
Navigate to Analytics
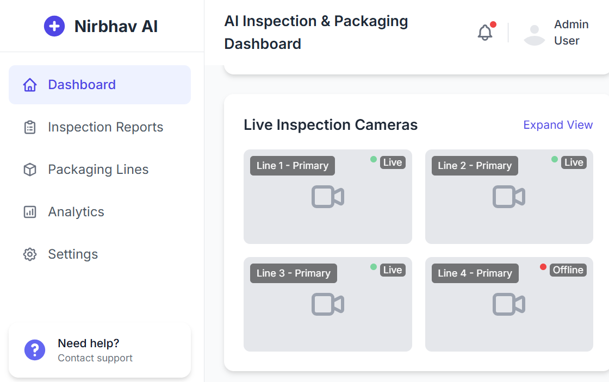click(x=76, y=212)
